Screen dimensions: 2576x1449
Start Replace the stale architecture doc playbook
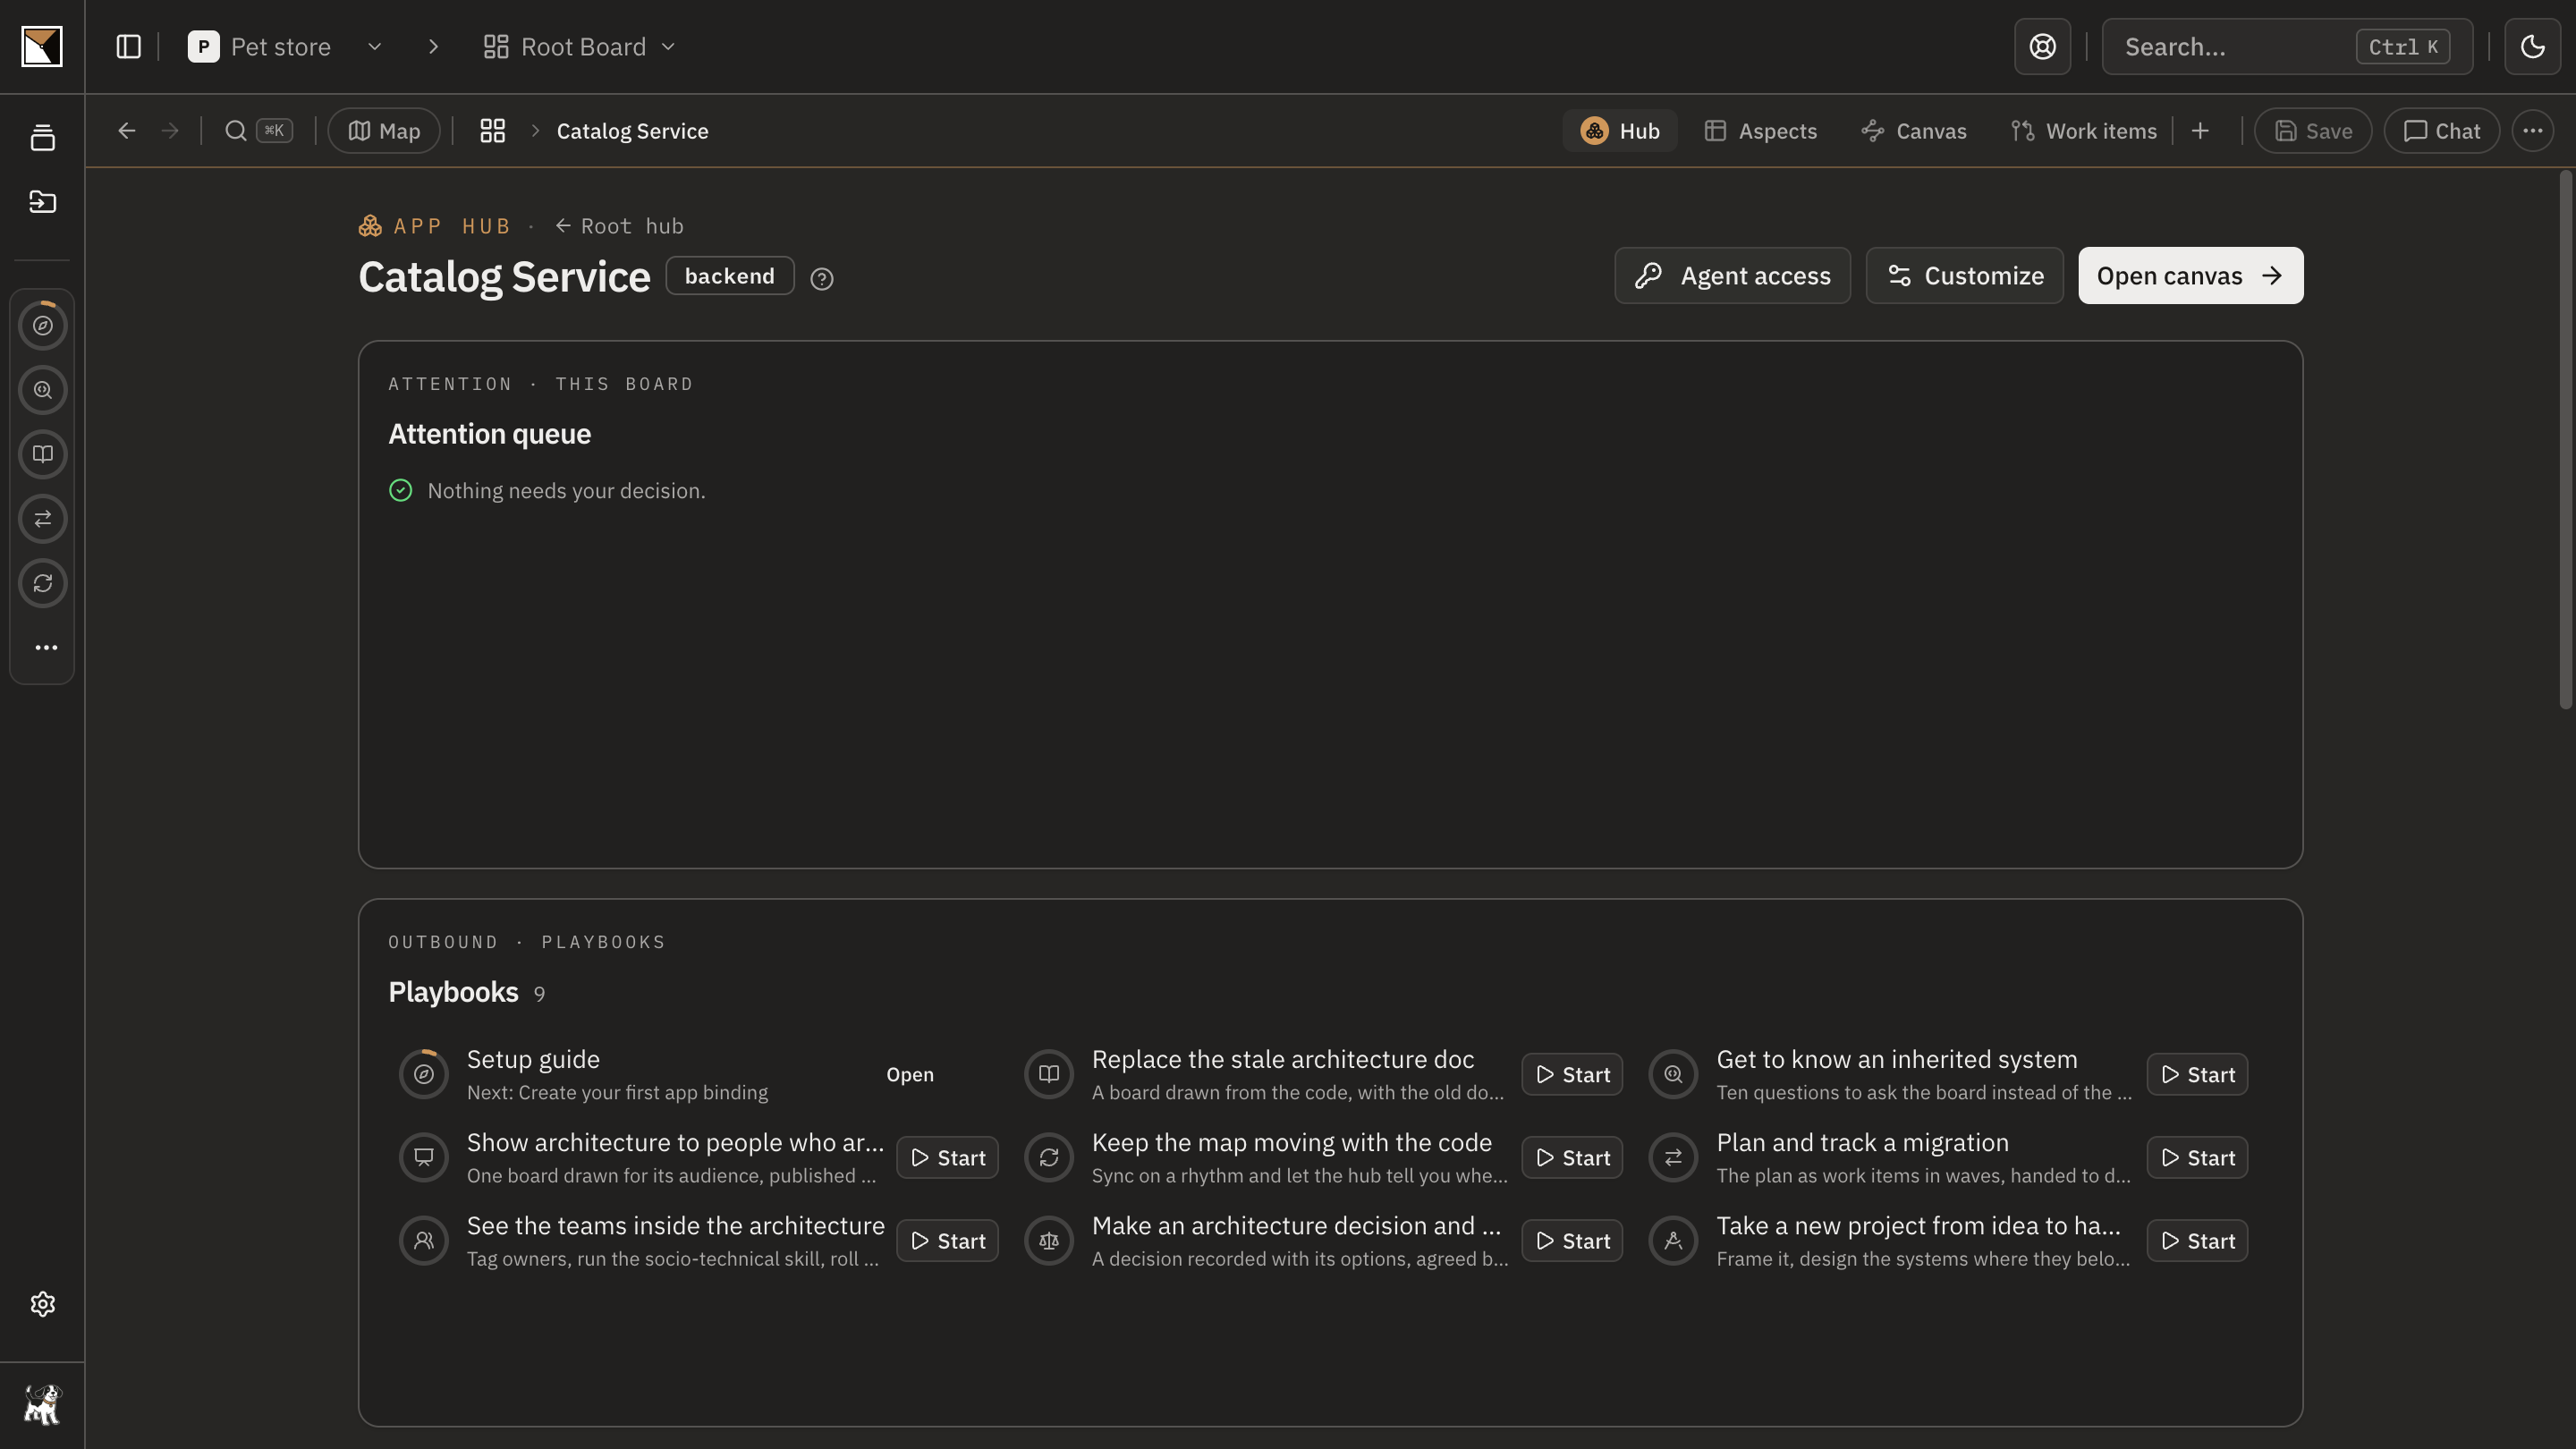tap(1572, 1075)
